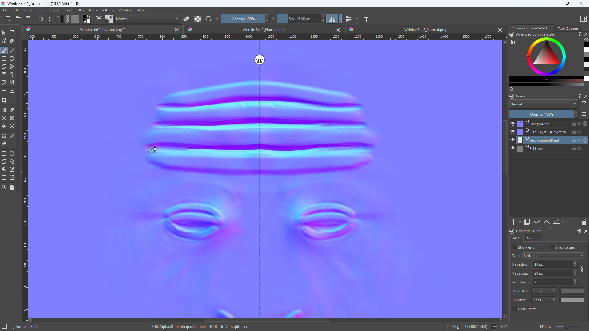Enable the Snap to grid checkbox

(x=552, y=247)
